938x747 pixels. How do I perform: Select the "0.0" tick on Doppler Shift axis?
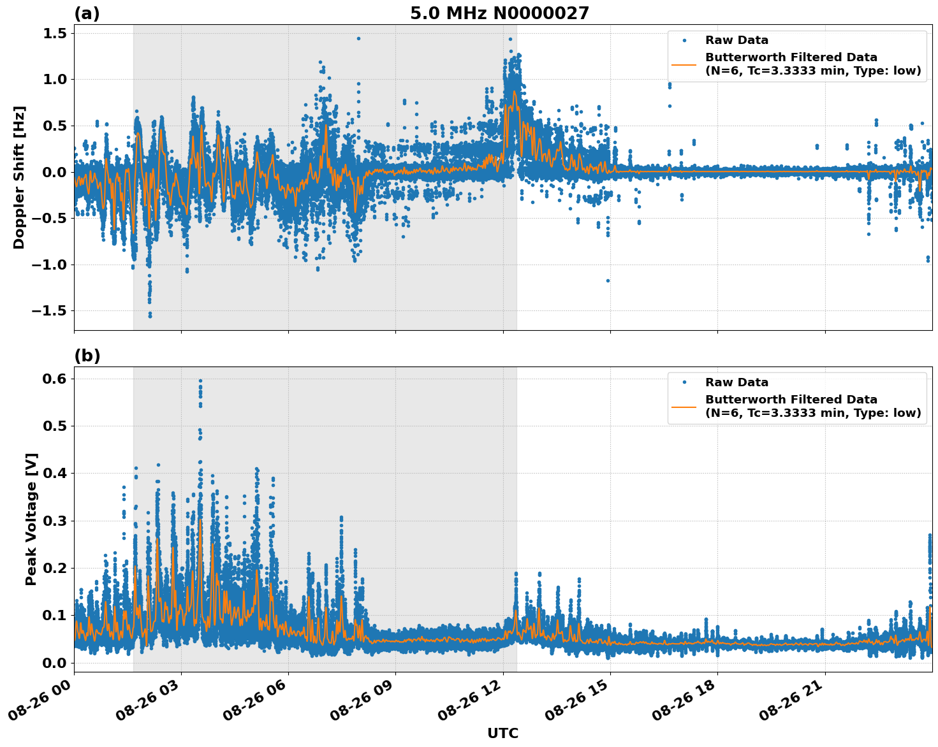click(x=54, y=172)
